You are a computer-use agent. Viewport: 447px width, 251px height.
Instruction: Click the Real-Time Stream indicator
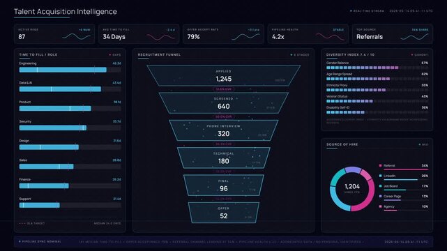[x=367, y=11]
